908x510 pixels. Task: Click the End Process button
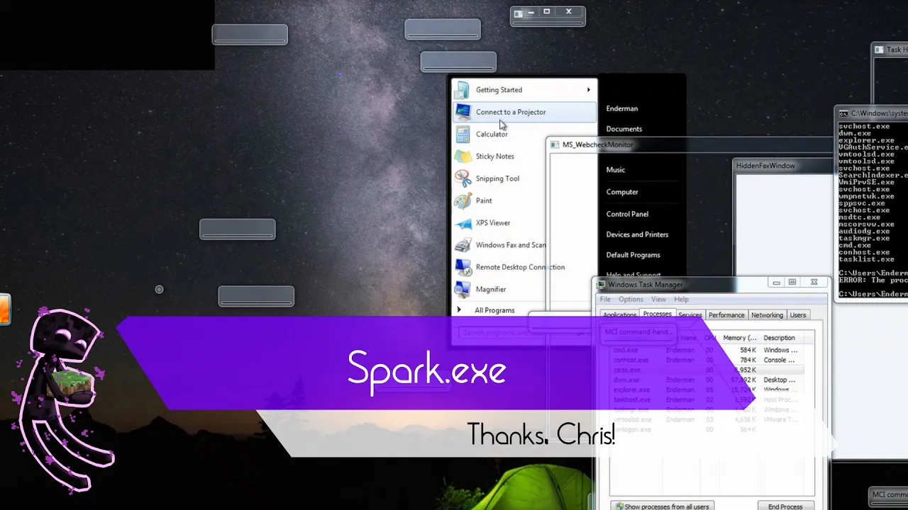tap(785, 506)
